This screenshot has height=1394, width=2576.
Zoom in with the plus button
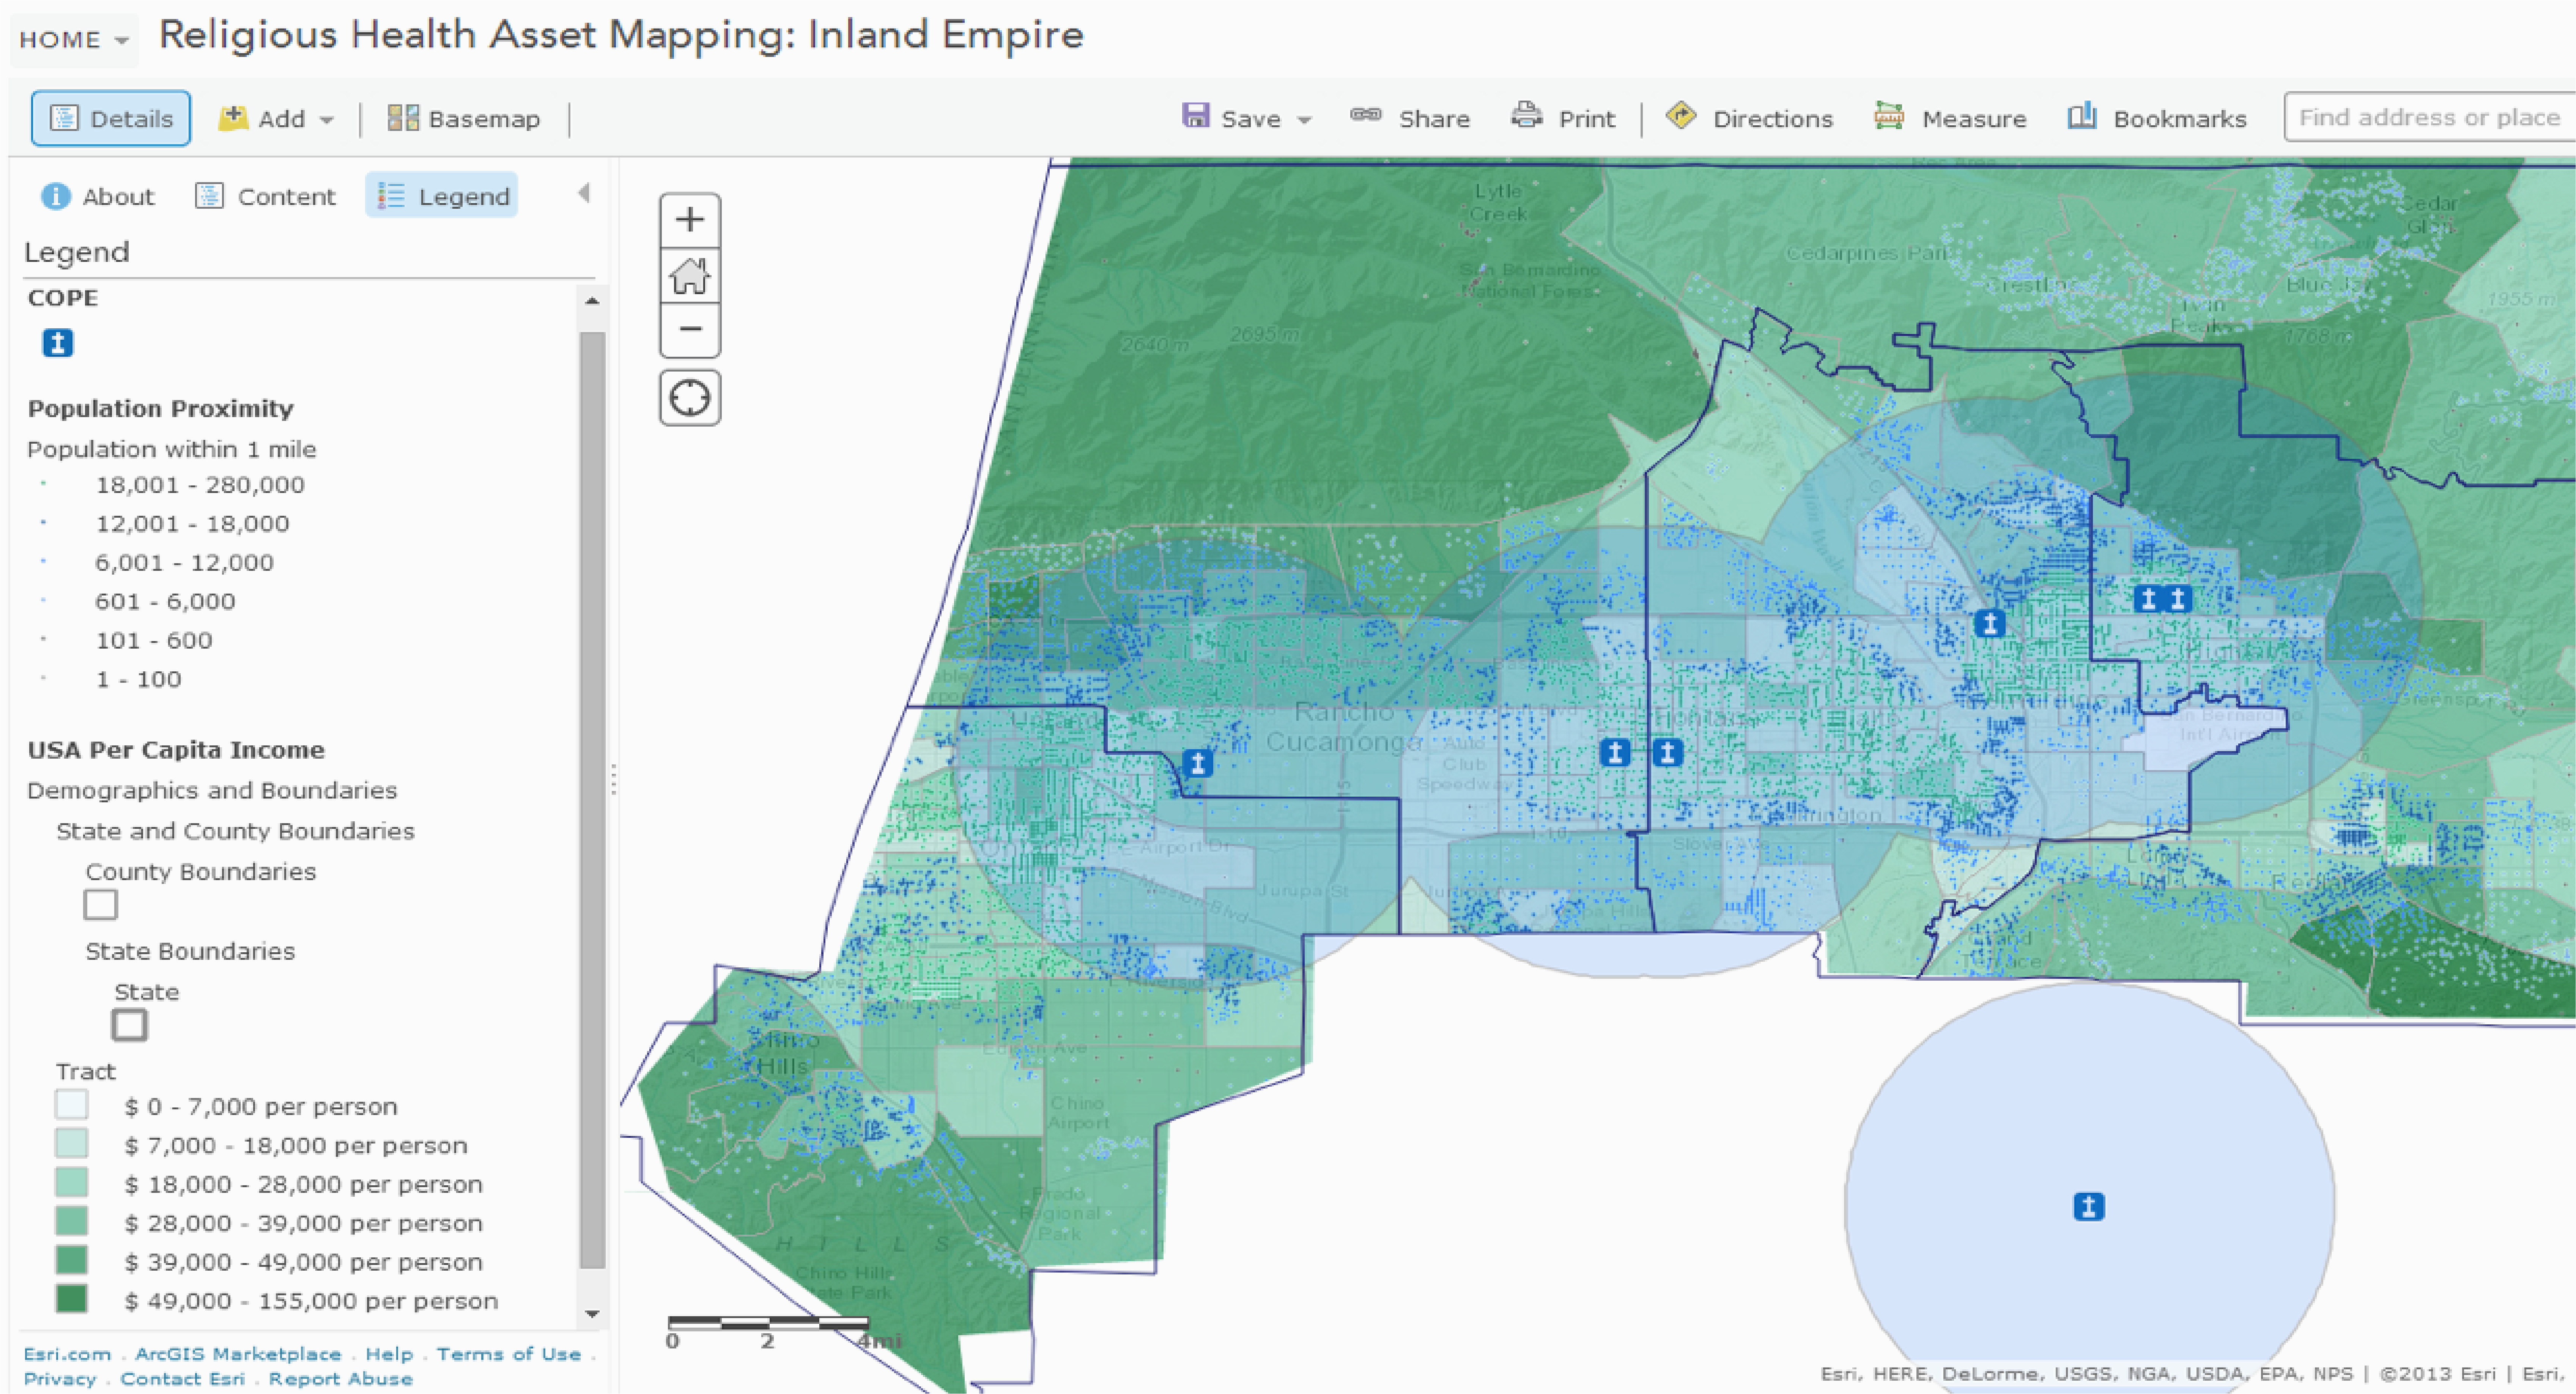690,220
